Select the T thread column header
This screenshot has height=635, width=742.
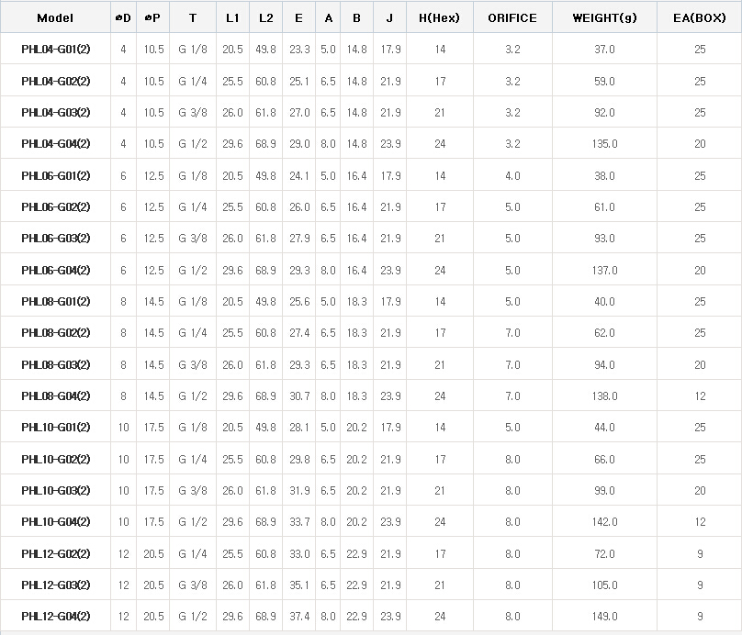[192, 18]
